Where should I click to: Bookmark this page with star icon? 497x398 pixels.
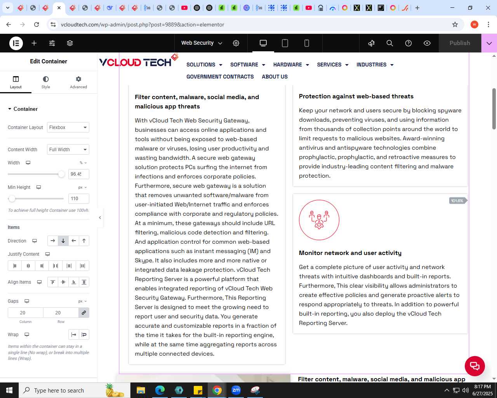tap(455, 24)
